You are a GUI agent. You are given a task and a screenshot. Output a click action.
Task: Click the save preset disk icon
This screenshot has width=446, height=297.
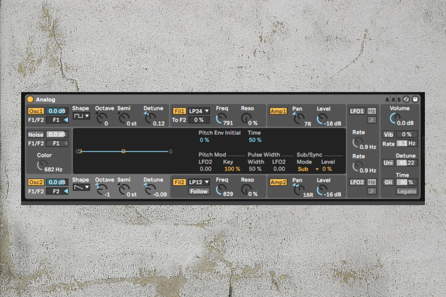click(415, 99)
